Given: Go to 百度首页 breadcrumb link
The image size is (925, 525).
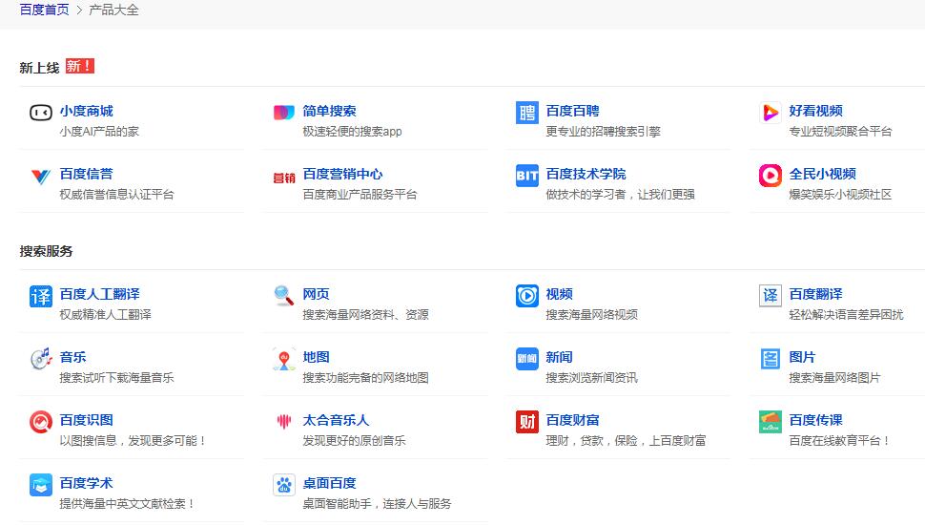Looking at the screenshot, I should click(x=44, y=10).
